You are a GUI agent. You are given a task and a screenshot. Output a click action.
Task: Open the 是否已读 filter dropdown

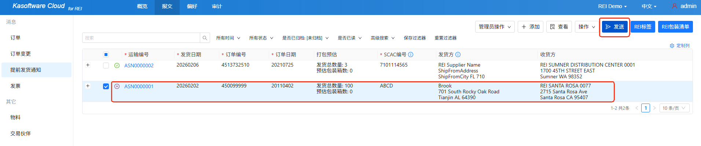350,38
